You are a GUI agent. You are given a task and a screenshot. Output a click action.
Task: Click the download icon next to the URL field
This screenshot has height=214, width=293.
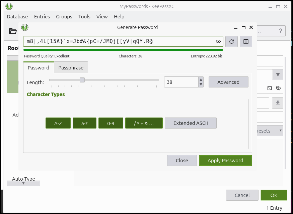[x=277, y=103]
